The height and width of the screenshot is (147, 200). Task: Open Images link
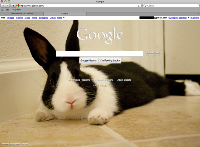[x=10, y=17]
